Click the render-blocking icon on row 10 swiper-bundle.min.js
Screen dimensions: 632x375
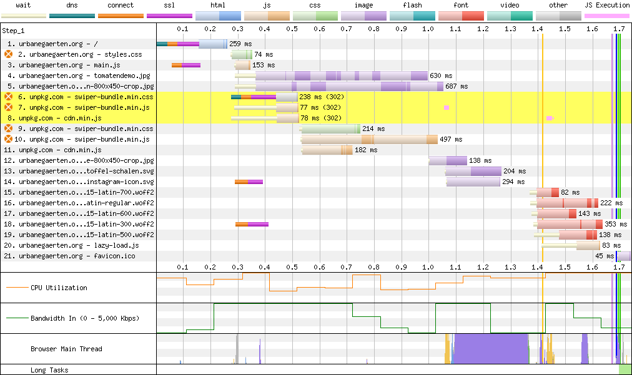[9, 139]
